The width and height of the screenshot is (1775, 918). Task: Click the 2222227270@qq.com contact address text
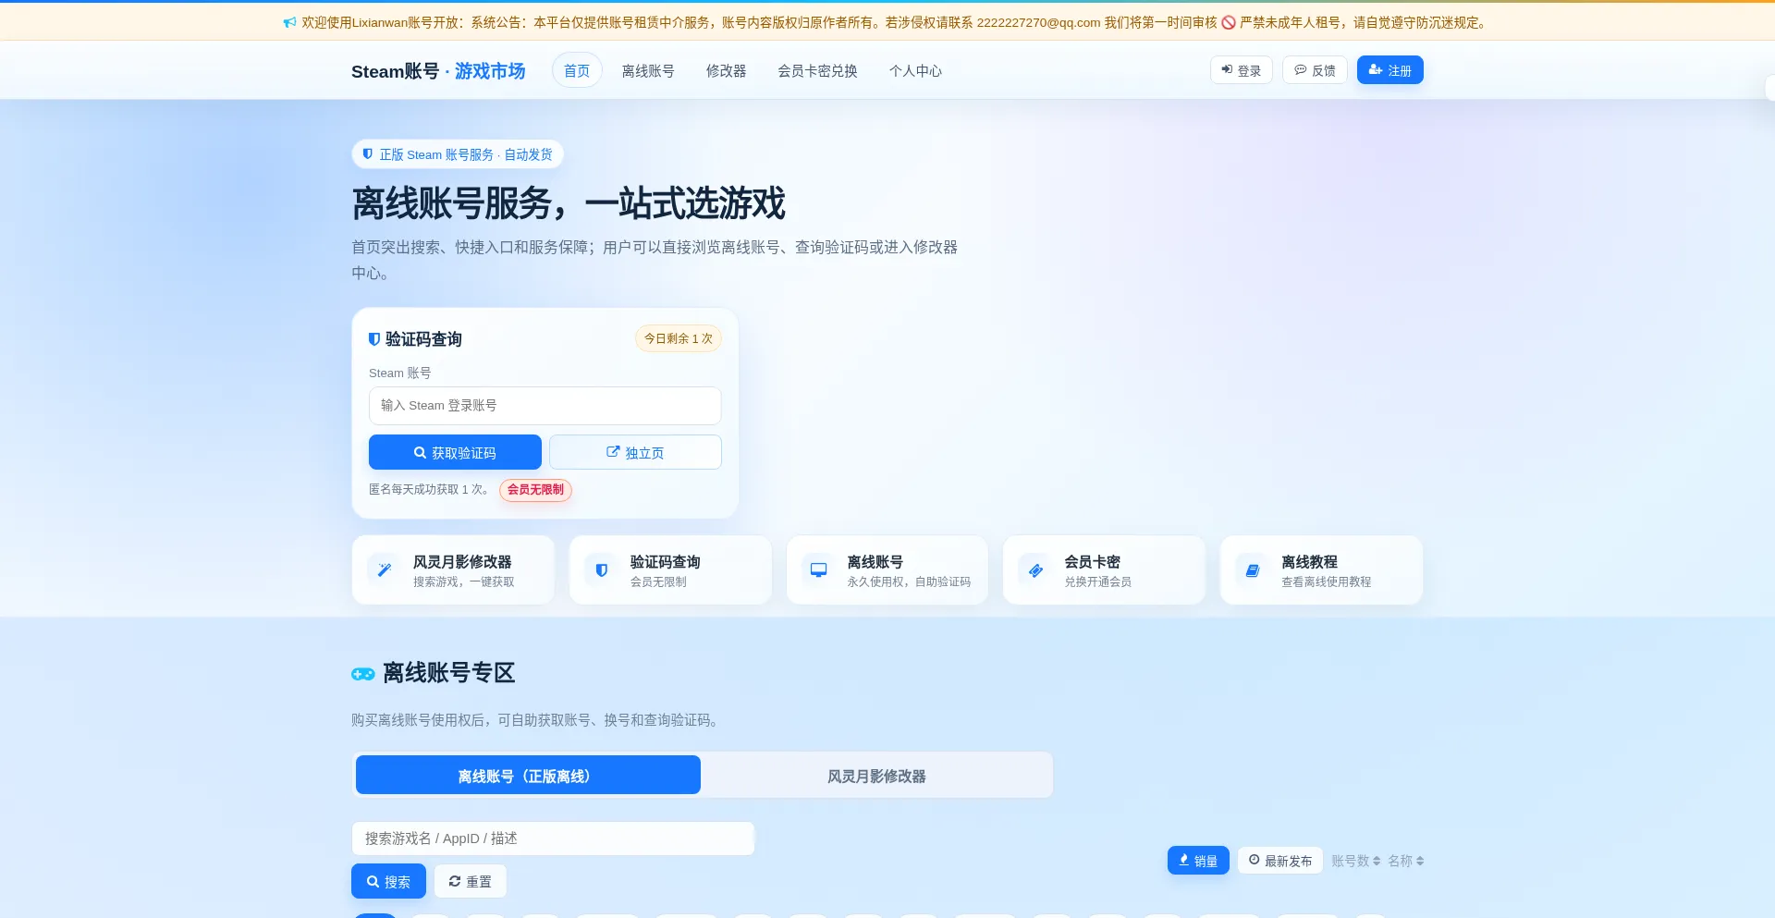pyautogui.click(x=1038, y=22)
